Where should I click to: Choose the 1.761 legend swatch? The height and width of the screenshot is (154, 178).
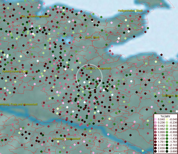[x=155, y=142]
